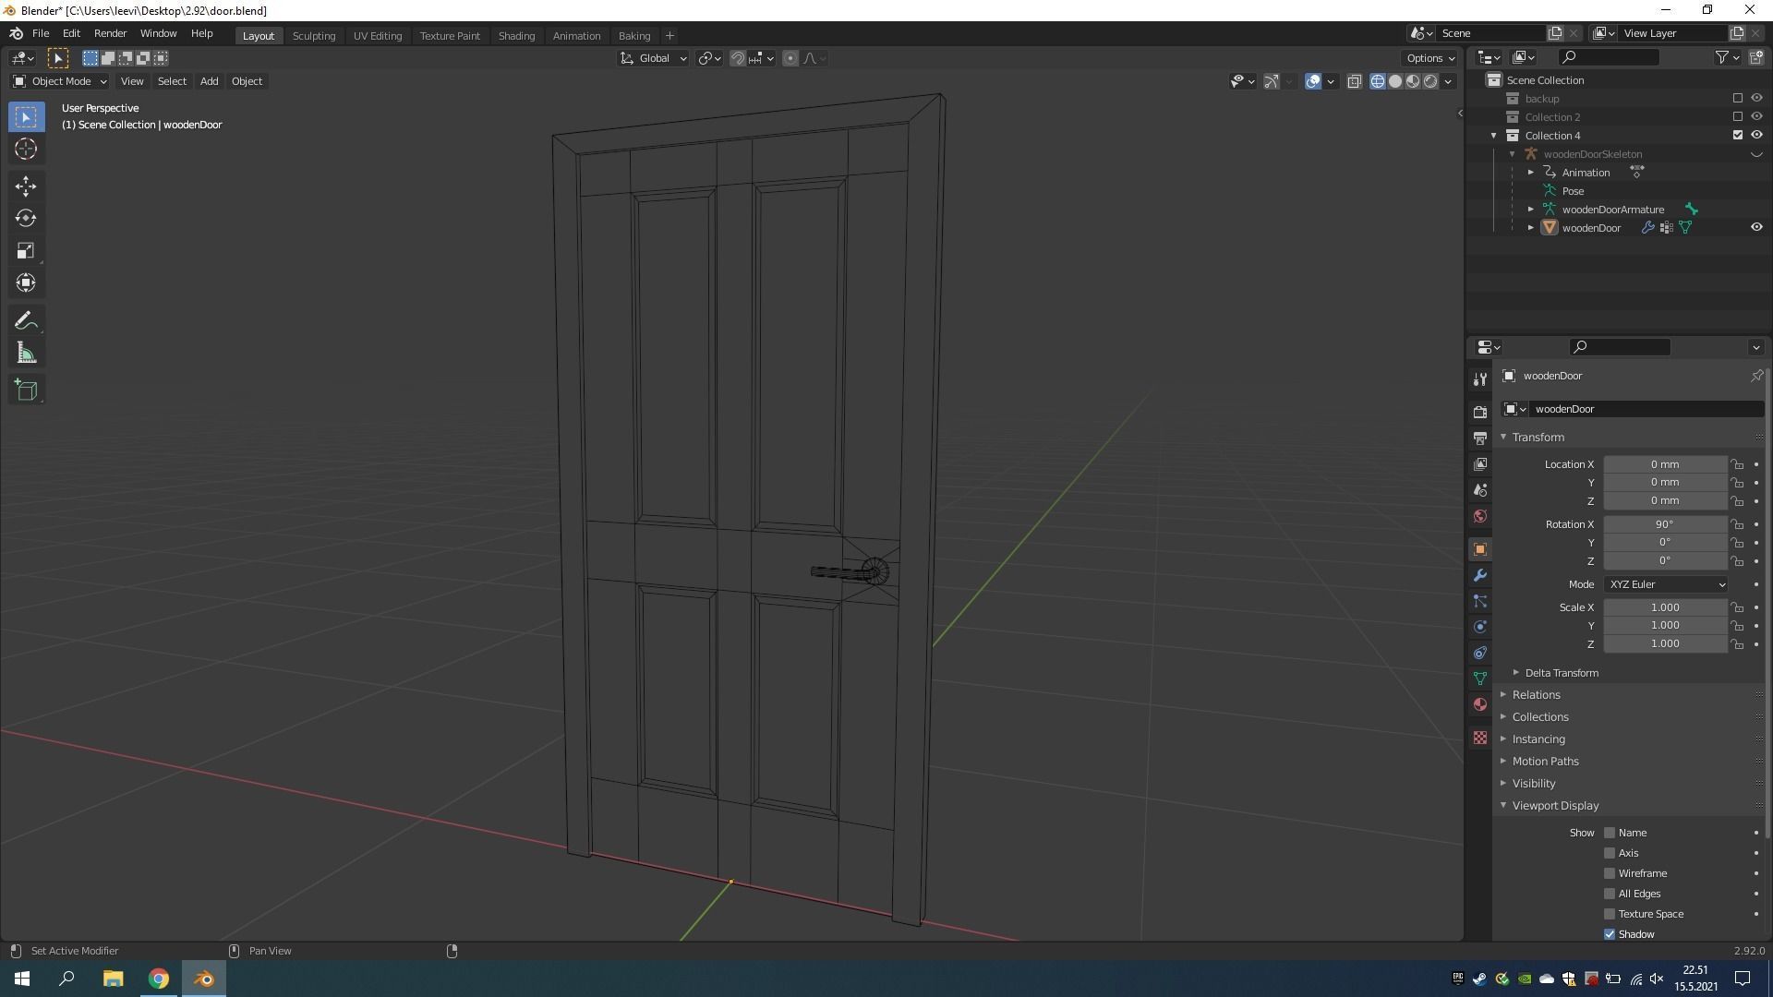Open the Physics properties tab
This screenshot has width=1773, height=997.
coord(1480,627)
